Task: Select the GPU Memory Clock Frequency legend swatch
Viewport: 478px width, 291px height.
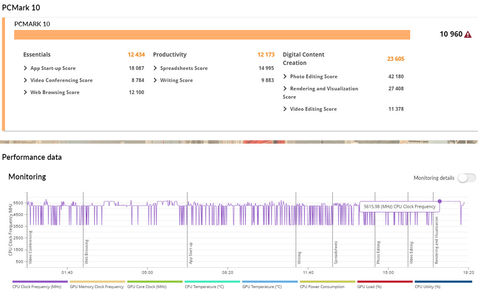Action: pos(97,281)
